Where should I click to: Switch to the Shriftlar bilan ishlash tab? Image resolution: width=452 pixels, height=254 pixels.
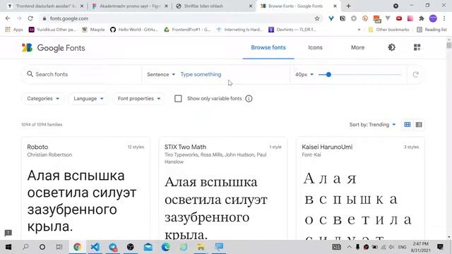pos(215,6)
